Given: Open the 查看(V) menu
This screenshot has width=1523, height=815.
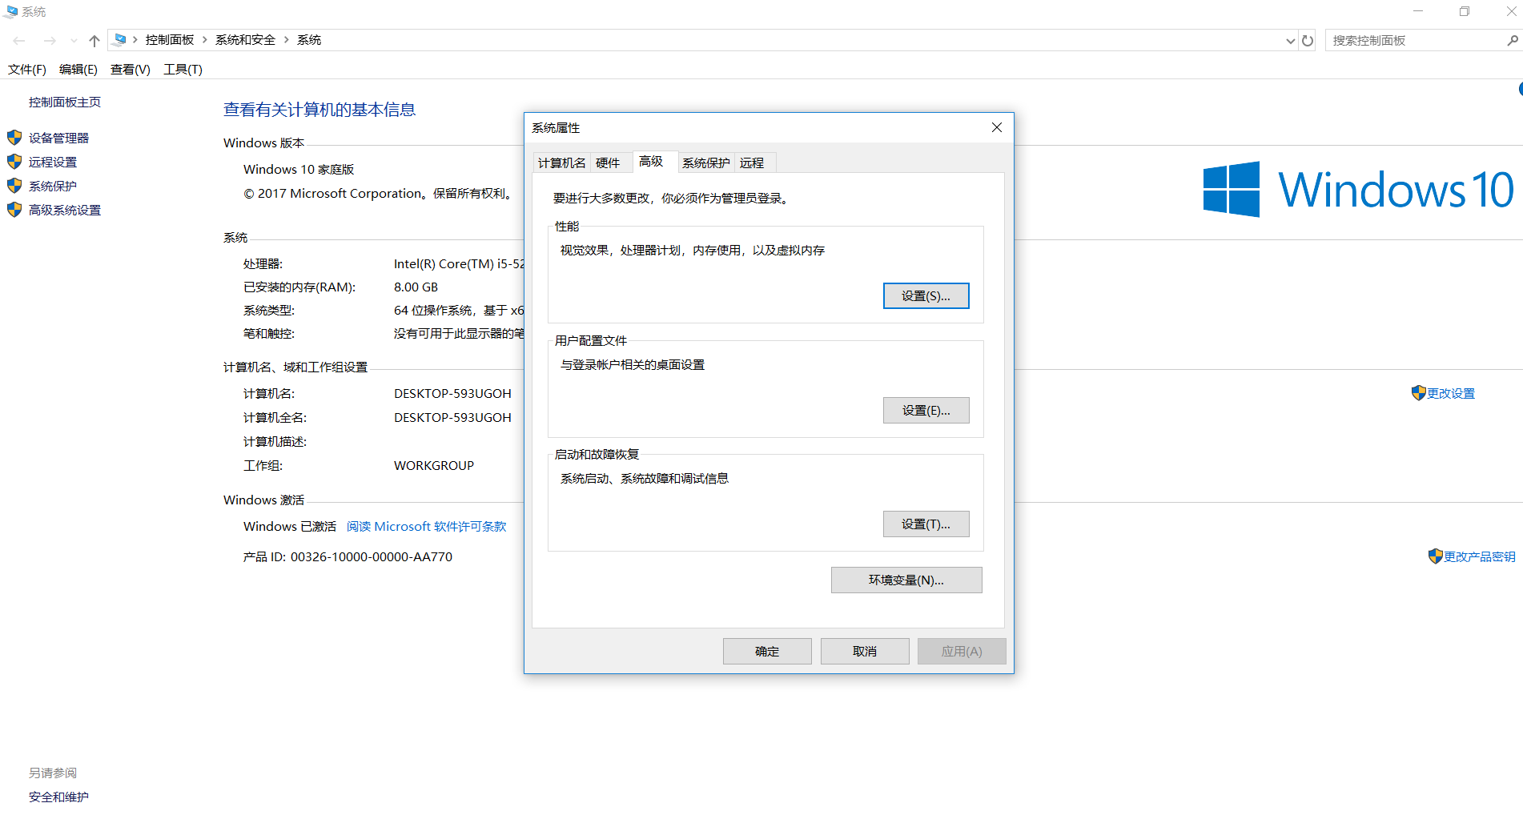Looking at the screenshot, I should (x=131, y=70).
